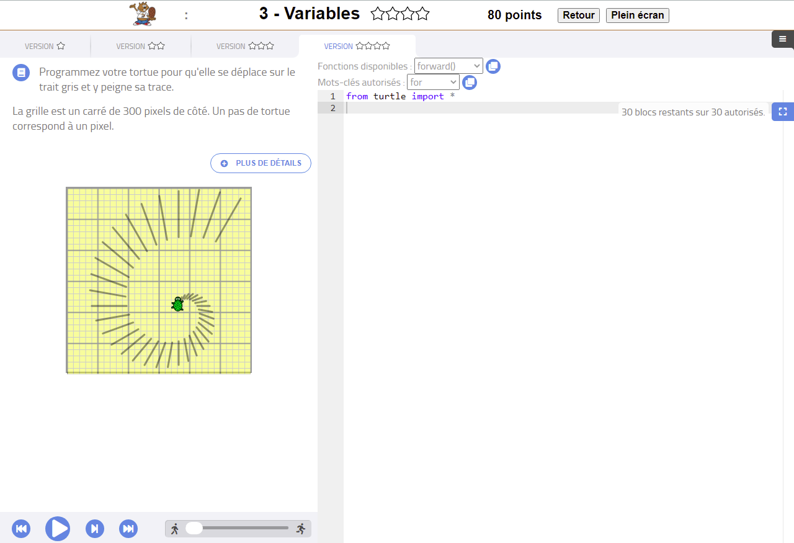
Task: Open the Fonctions disponibles dropdown
Action: click(448, 66)
